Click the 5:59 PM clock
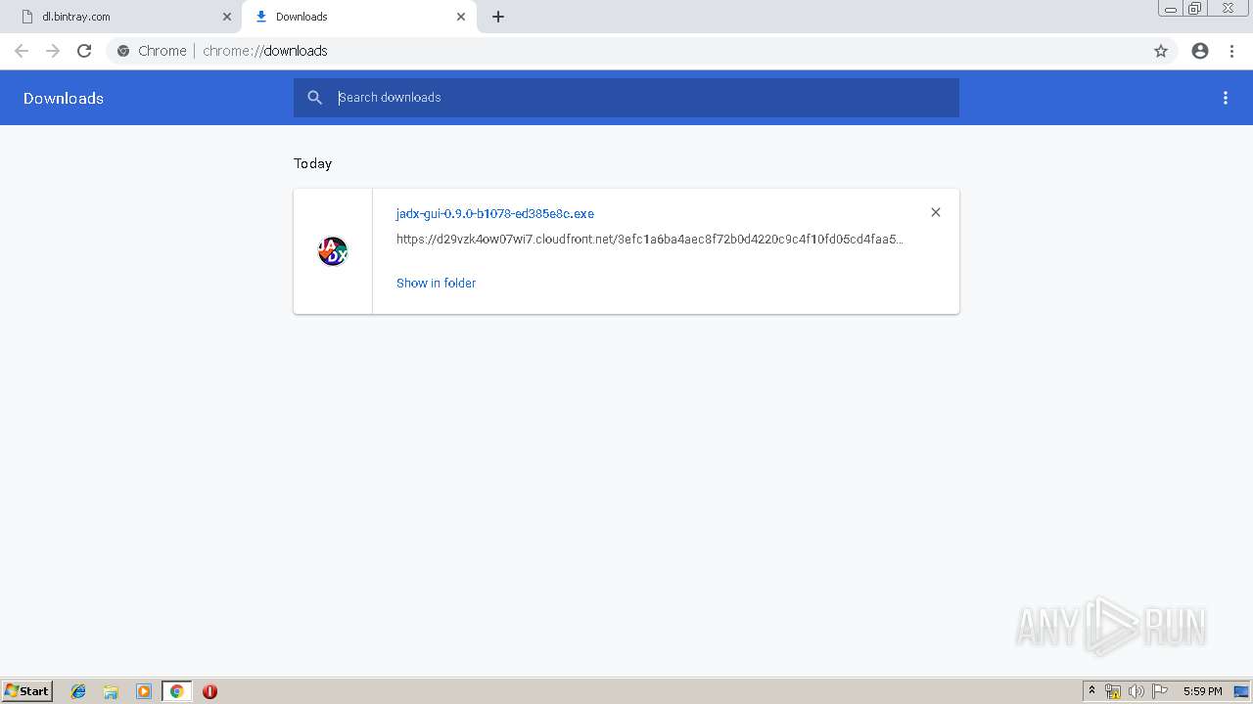1253x704 pixels. click(1202, 691)
